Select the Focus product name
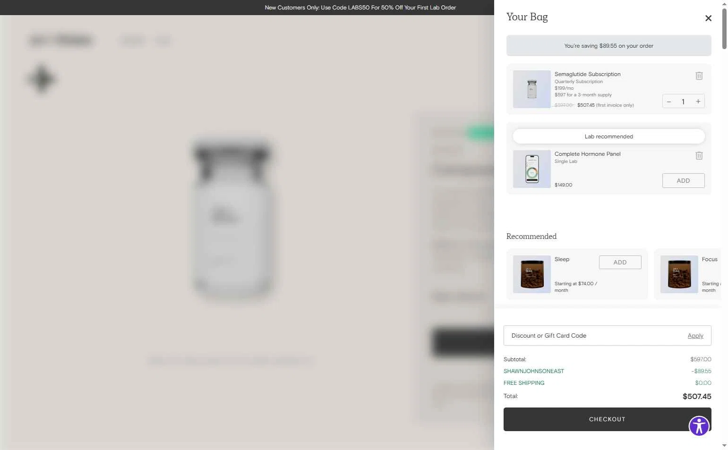The image size is (728, 450). coord(710,259)
